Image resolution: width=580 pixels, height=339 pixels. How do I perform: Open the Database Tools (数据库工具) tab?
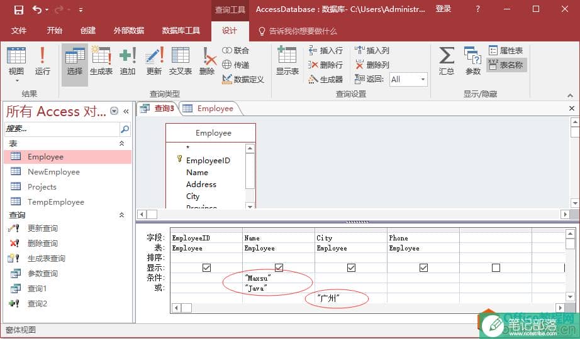181,31
